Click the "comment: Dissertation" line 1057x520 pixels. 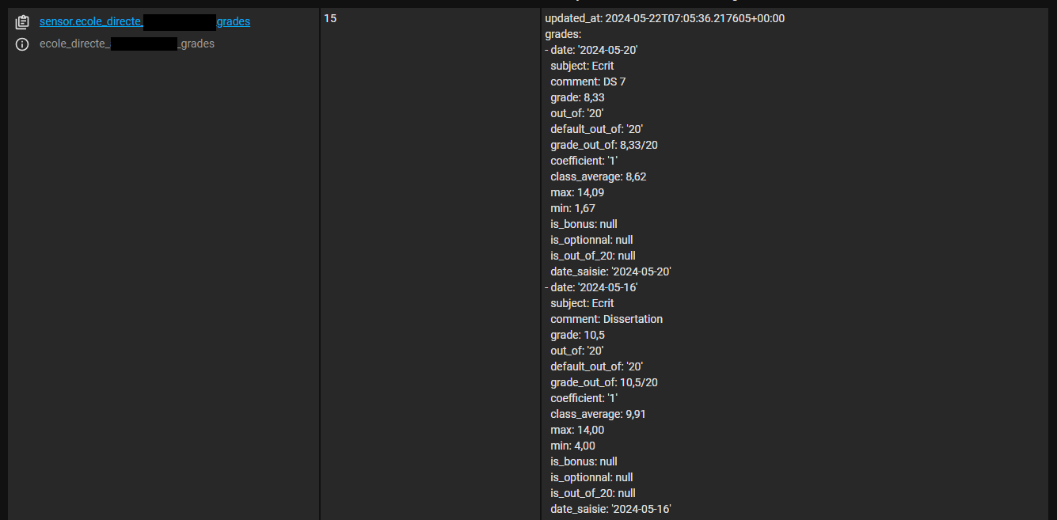pos(606,319)
